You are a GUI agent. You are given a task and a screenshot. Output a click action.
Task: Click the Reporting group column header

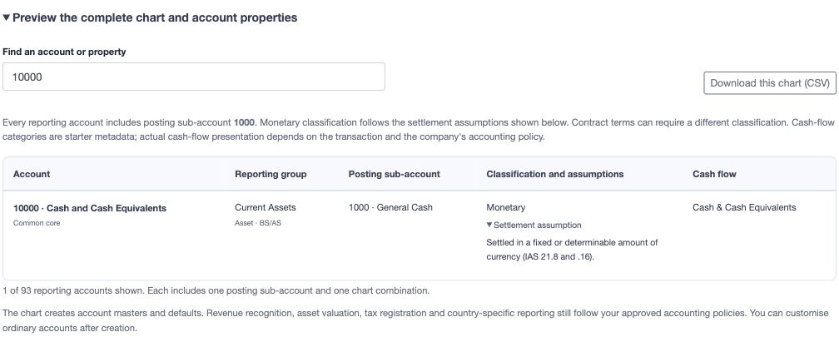[271, 175]
